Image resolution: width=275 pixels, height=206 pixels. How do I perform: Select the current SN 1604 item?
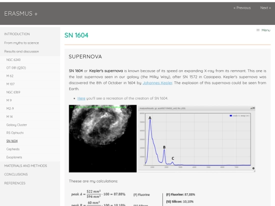click(x=12, y=141)
